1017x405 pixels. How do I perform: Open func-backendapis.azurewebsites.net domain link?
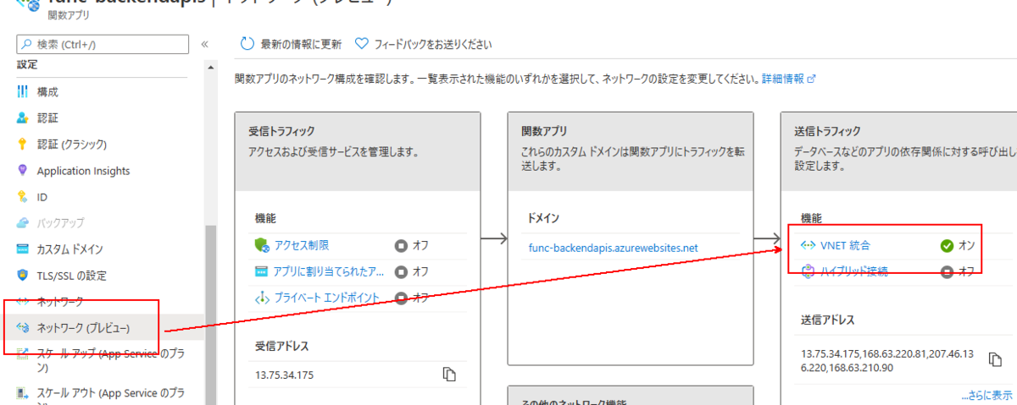click(x=613, y=249)
